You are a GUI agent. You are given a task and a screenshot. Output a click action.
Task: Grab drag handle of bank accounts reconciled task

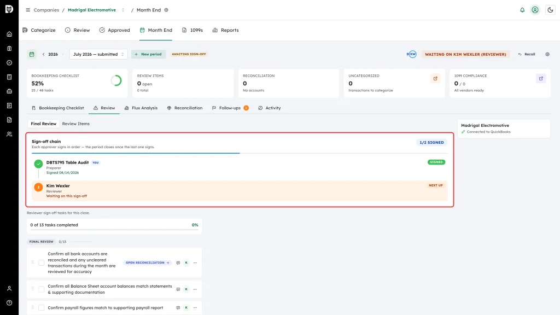click(32, 262)
